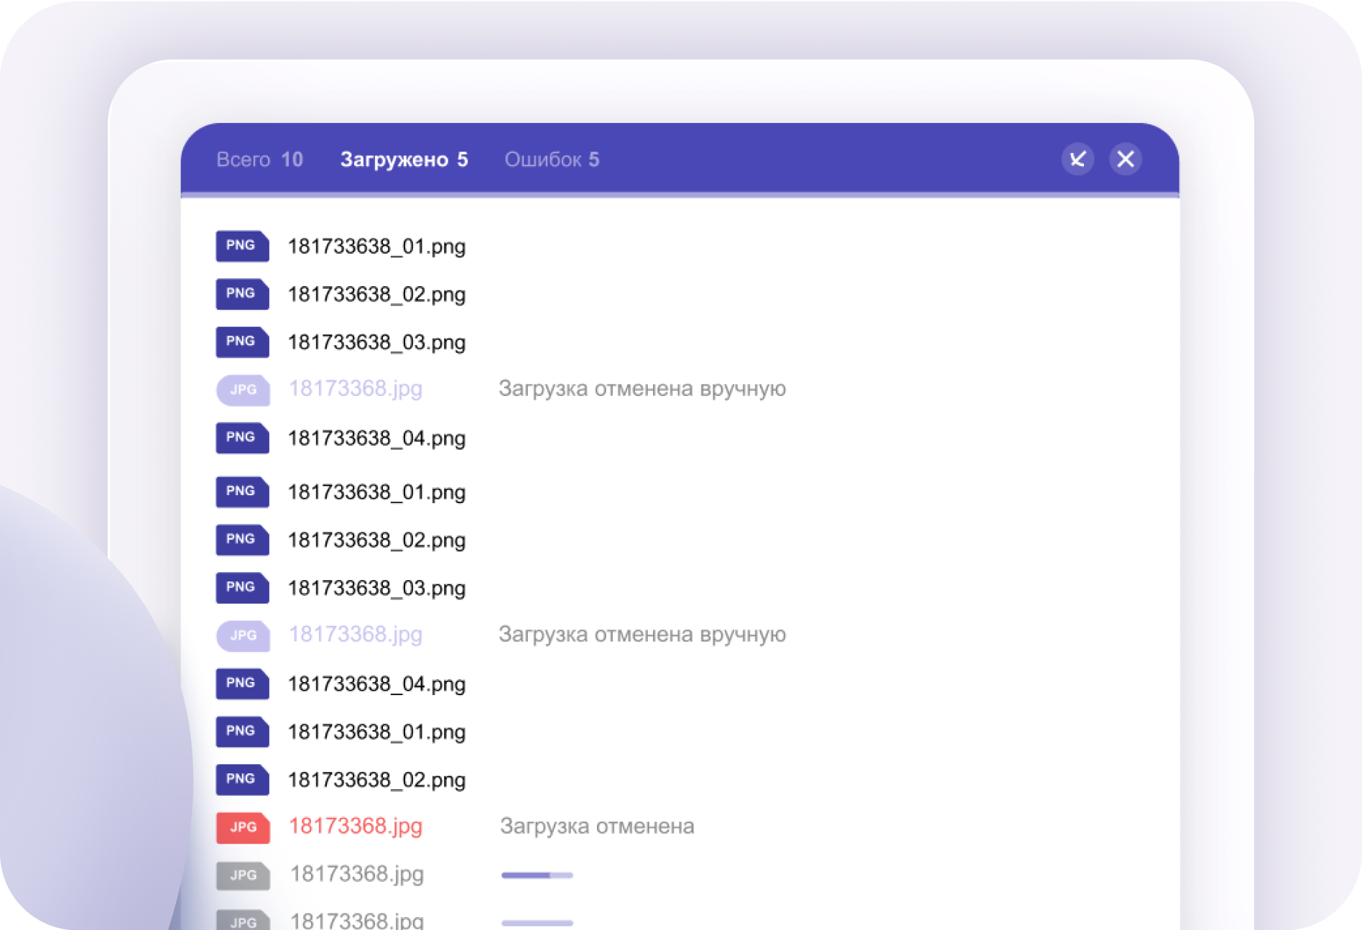
Task: Click first "Загрузка отменена вручную" message
Action: click(641, 389)
